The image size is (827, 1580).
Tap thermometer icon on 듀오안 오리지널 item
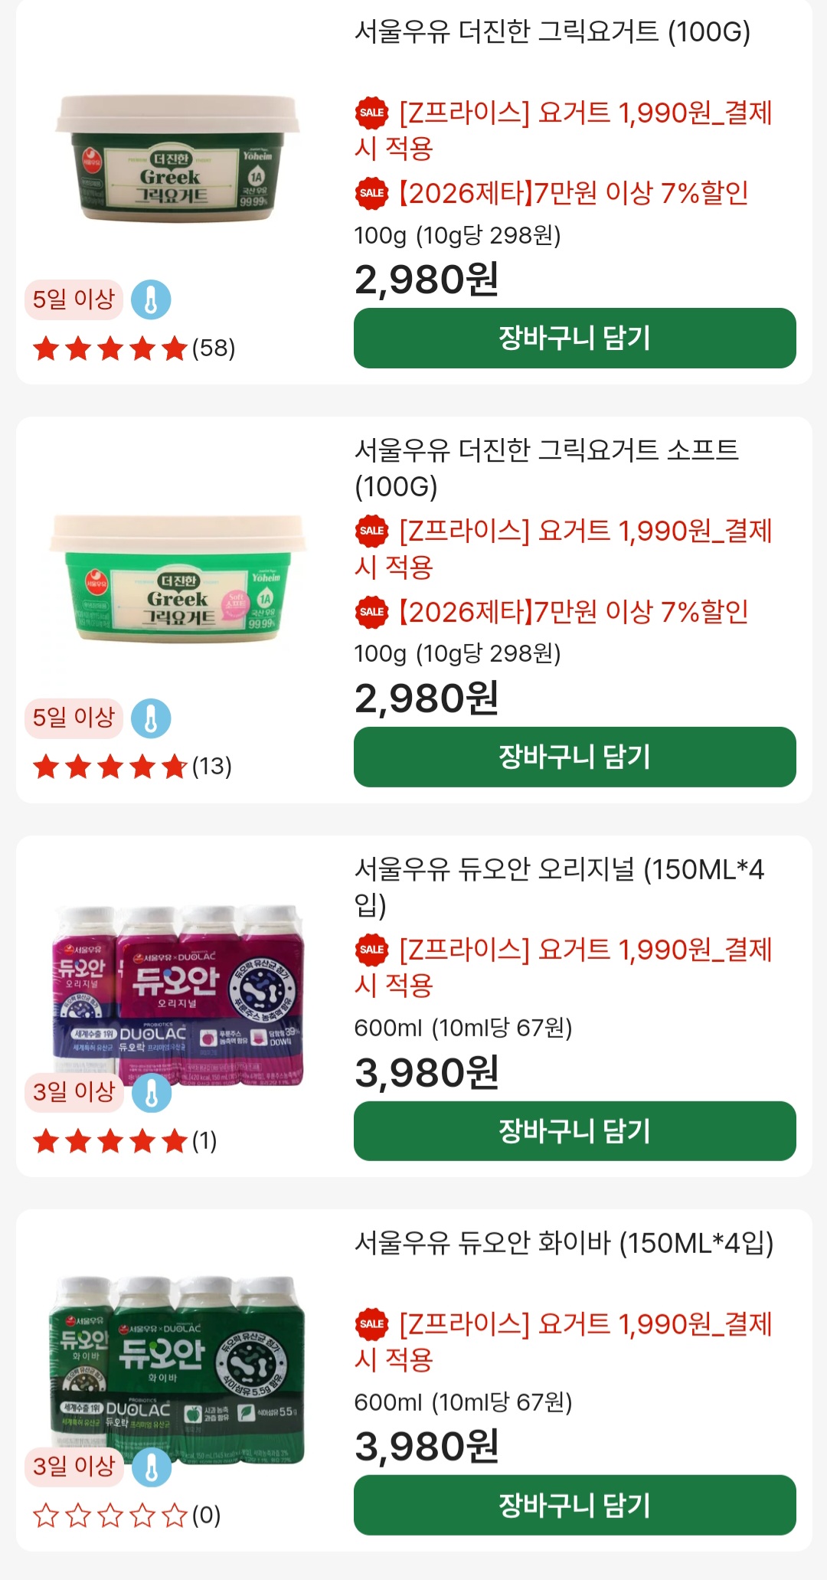[x=152, y=1093]
